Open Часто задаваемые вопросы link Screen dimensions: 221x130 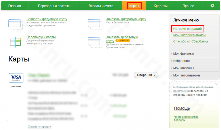click(x=186, y=118)
